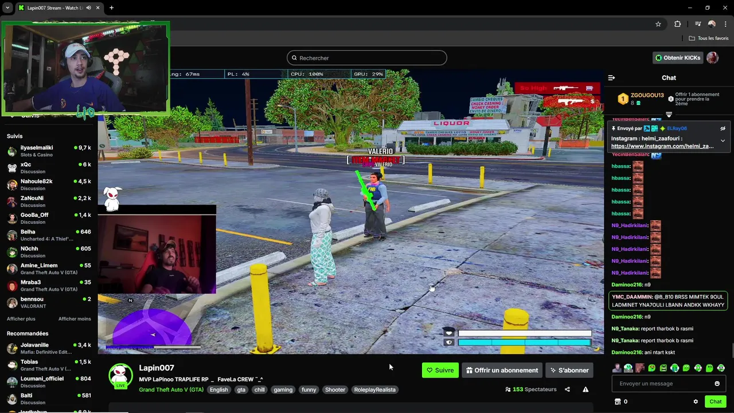This screenshot has width=734, height=413.
Task: Open Belha channel in sidebar
Action: coord(49,235)
